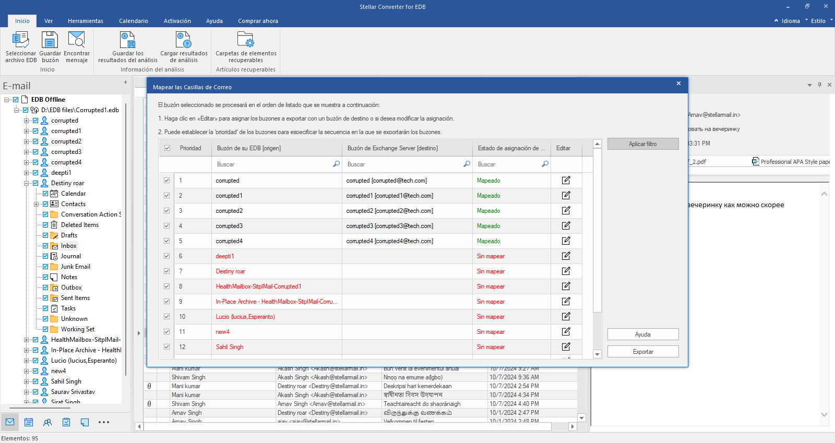Image resolution: width=835 pixels, height=443 pixels.
Task: Switch to Contacts view in bottom bar
Action: (47, 422)
